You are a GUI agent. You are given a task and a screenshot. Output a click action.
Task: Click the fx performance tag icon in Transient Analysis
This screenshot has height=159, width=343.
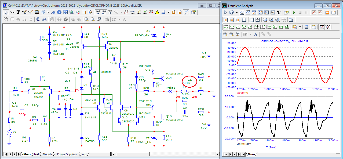tap(273, 13)
